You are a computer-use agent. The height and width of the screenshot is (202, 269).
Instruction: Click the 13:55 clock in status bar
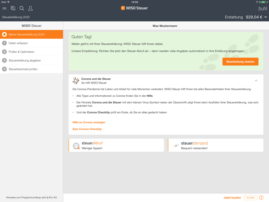[x=135, y=2]
